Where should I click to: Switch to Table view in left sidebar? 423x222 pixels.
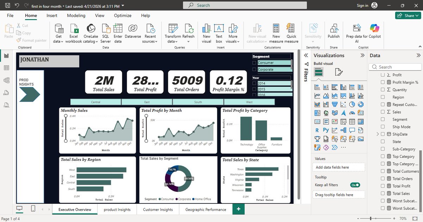click(6, 68)
